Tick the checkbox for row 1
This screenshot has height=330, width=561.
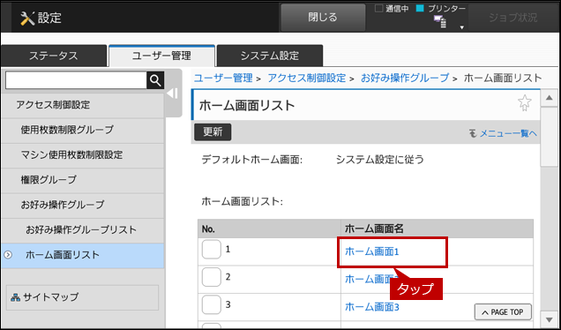click(211, 250)
